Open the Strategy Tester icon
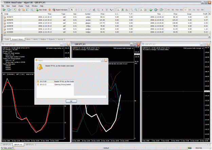 (32, 10)
